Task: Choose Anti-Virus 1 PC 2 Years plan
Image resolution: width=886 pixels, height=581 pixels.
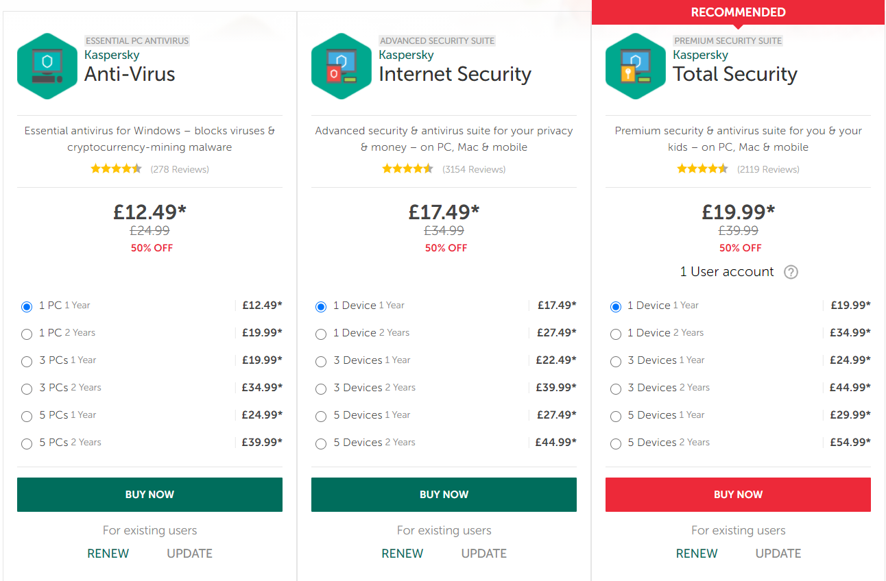Action: 27,334
